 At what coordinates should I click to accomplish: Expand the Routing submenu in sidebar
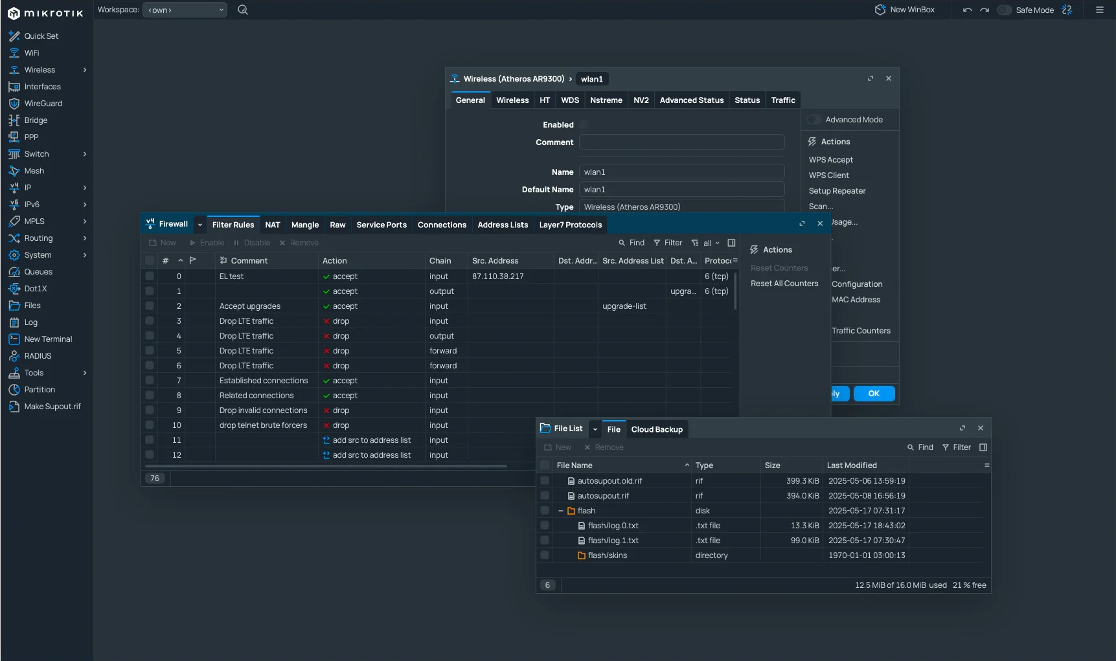click(x=85, y=238)
